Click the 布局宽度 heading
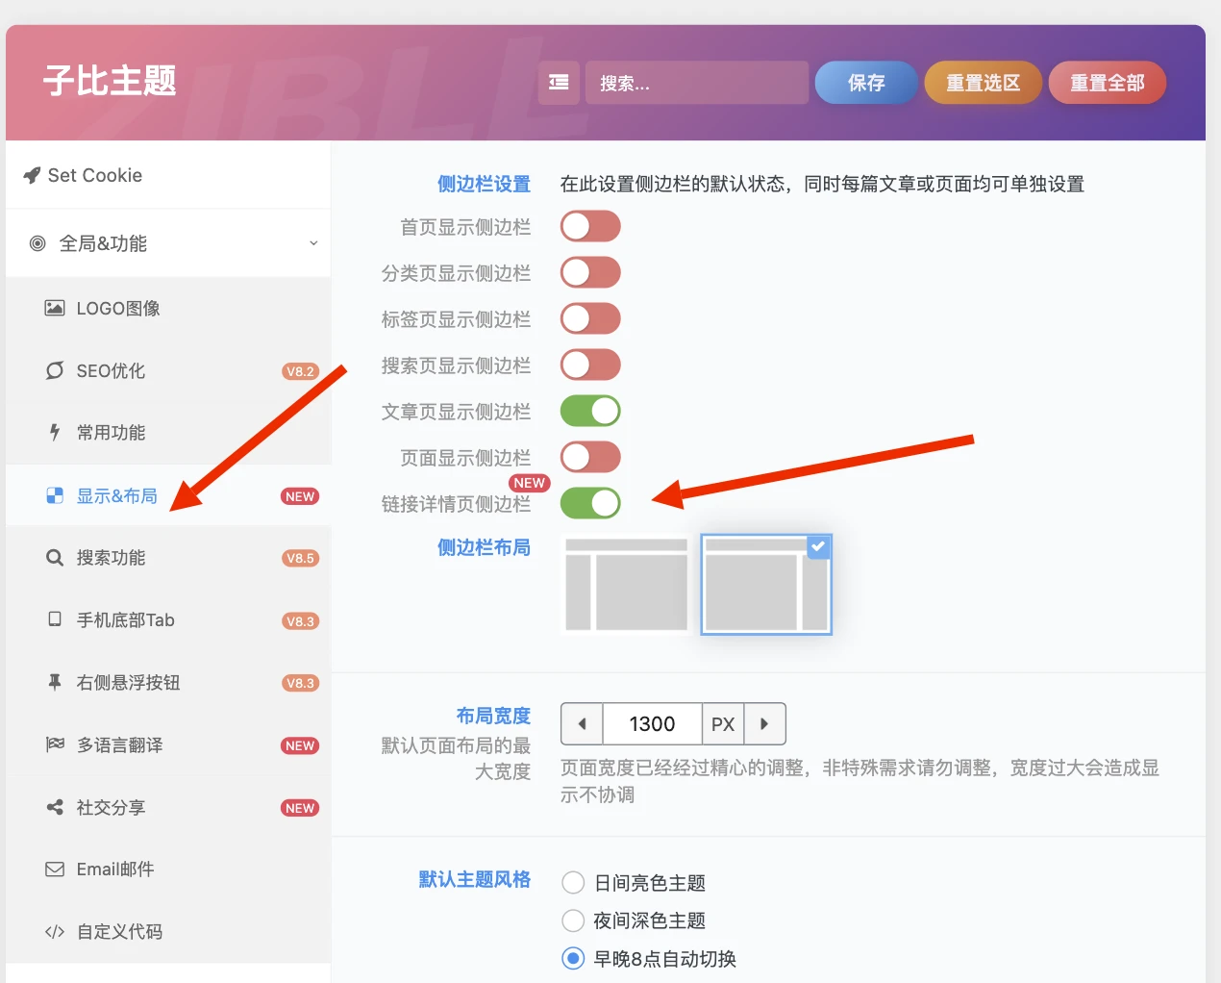This screenshot has height=983, width=1221. pyautogui.click(x=493, y=716)
